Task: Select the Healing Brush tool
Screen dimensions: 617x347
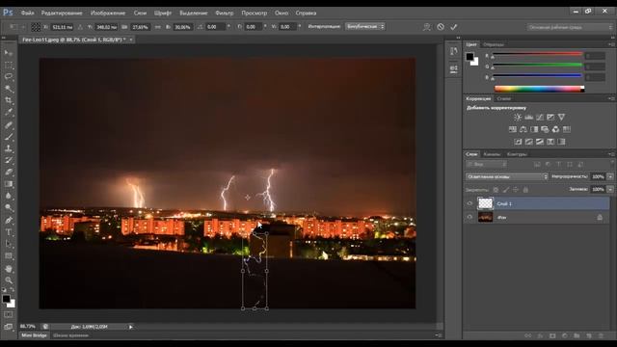Action: click(x=9, y=125)
